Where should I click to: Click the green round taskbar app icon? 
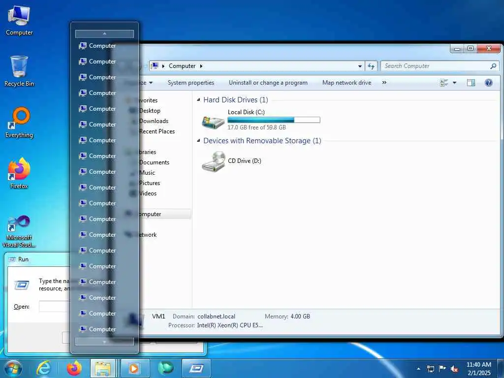point(166,368)
